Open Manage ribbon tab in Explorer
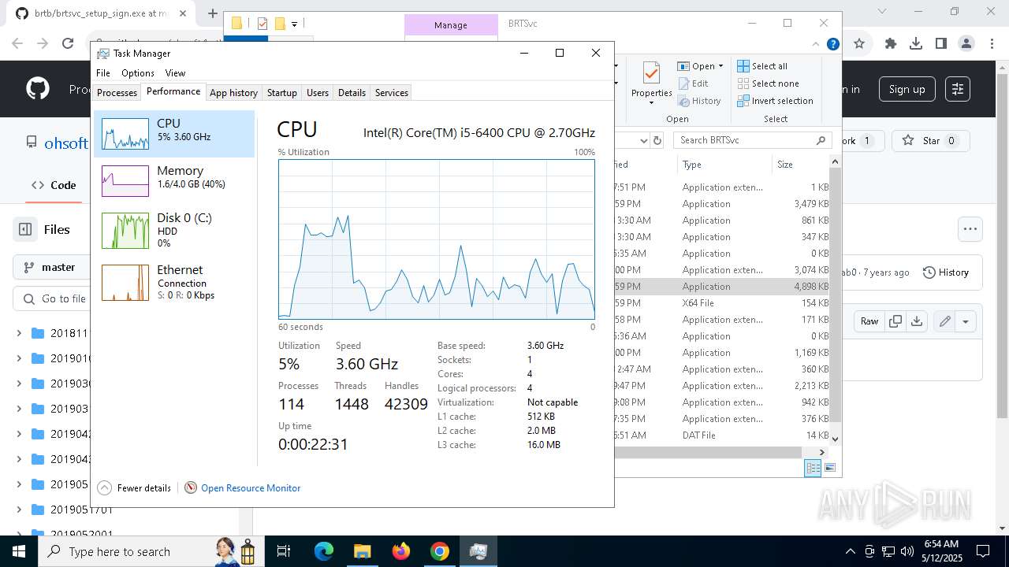The width and height of the screenshot is (1009, 567). tap(451, 25)
